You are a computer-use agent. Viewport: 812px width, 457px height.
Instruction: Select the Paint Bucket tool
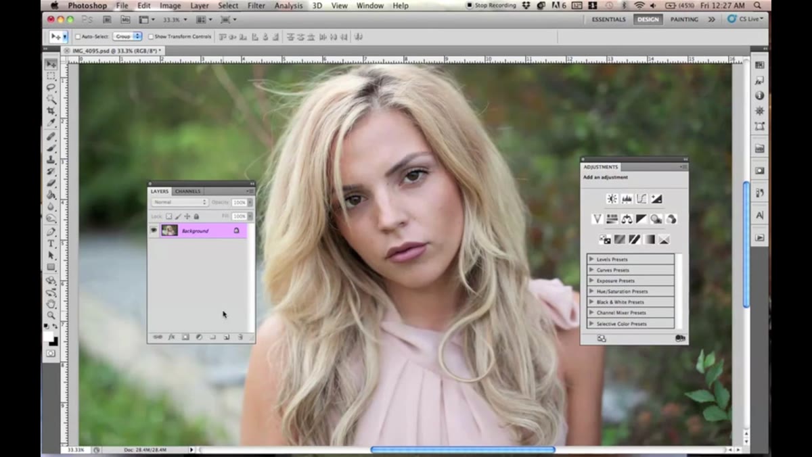(51, 195)
